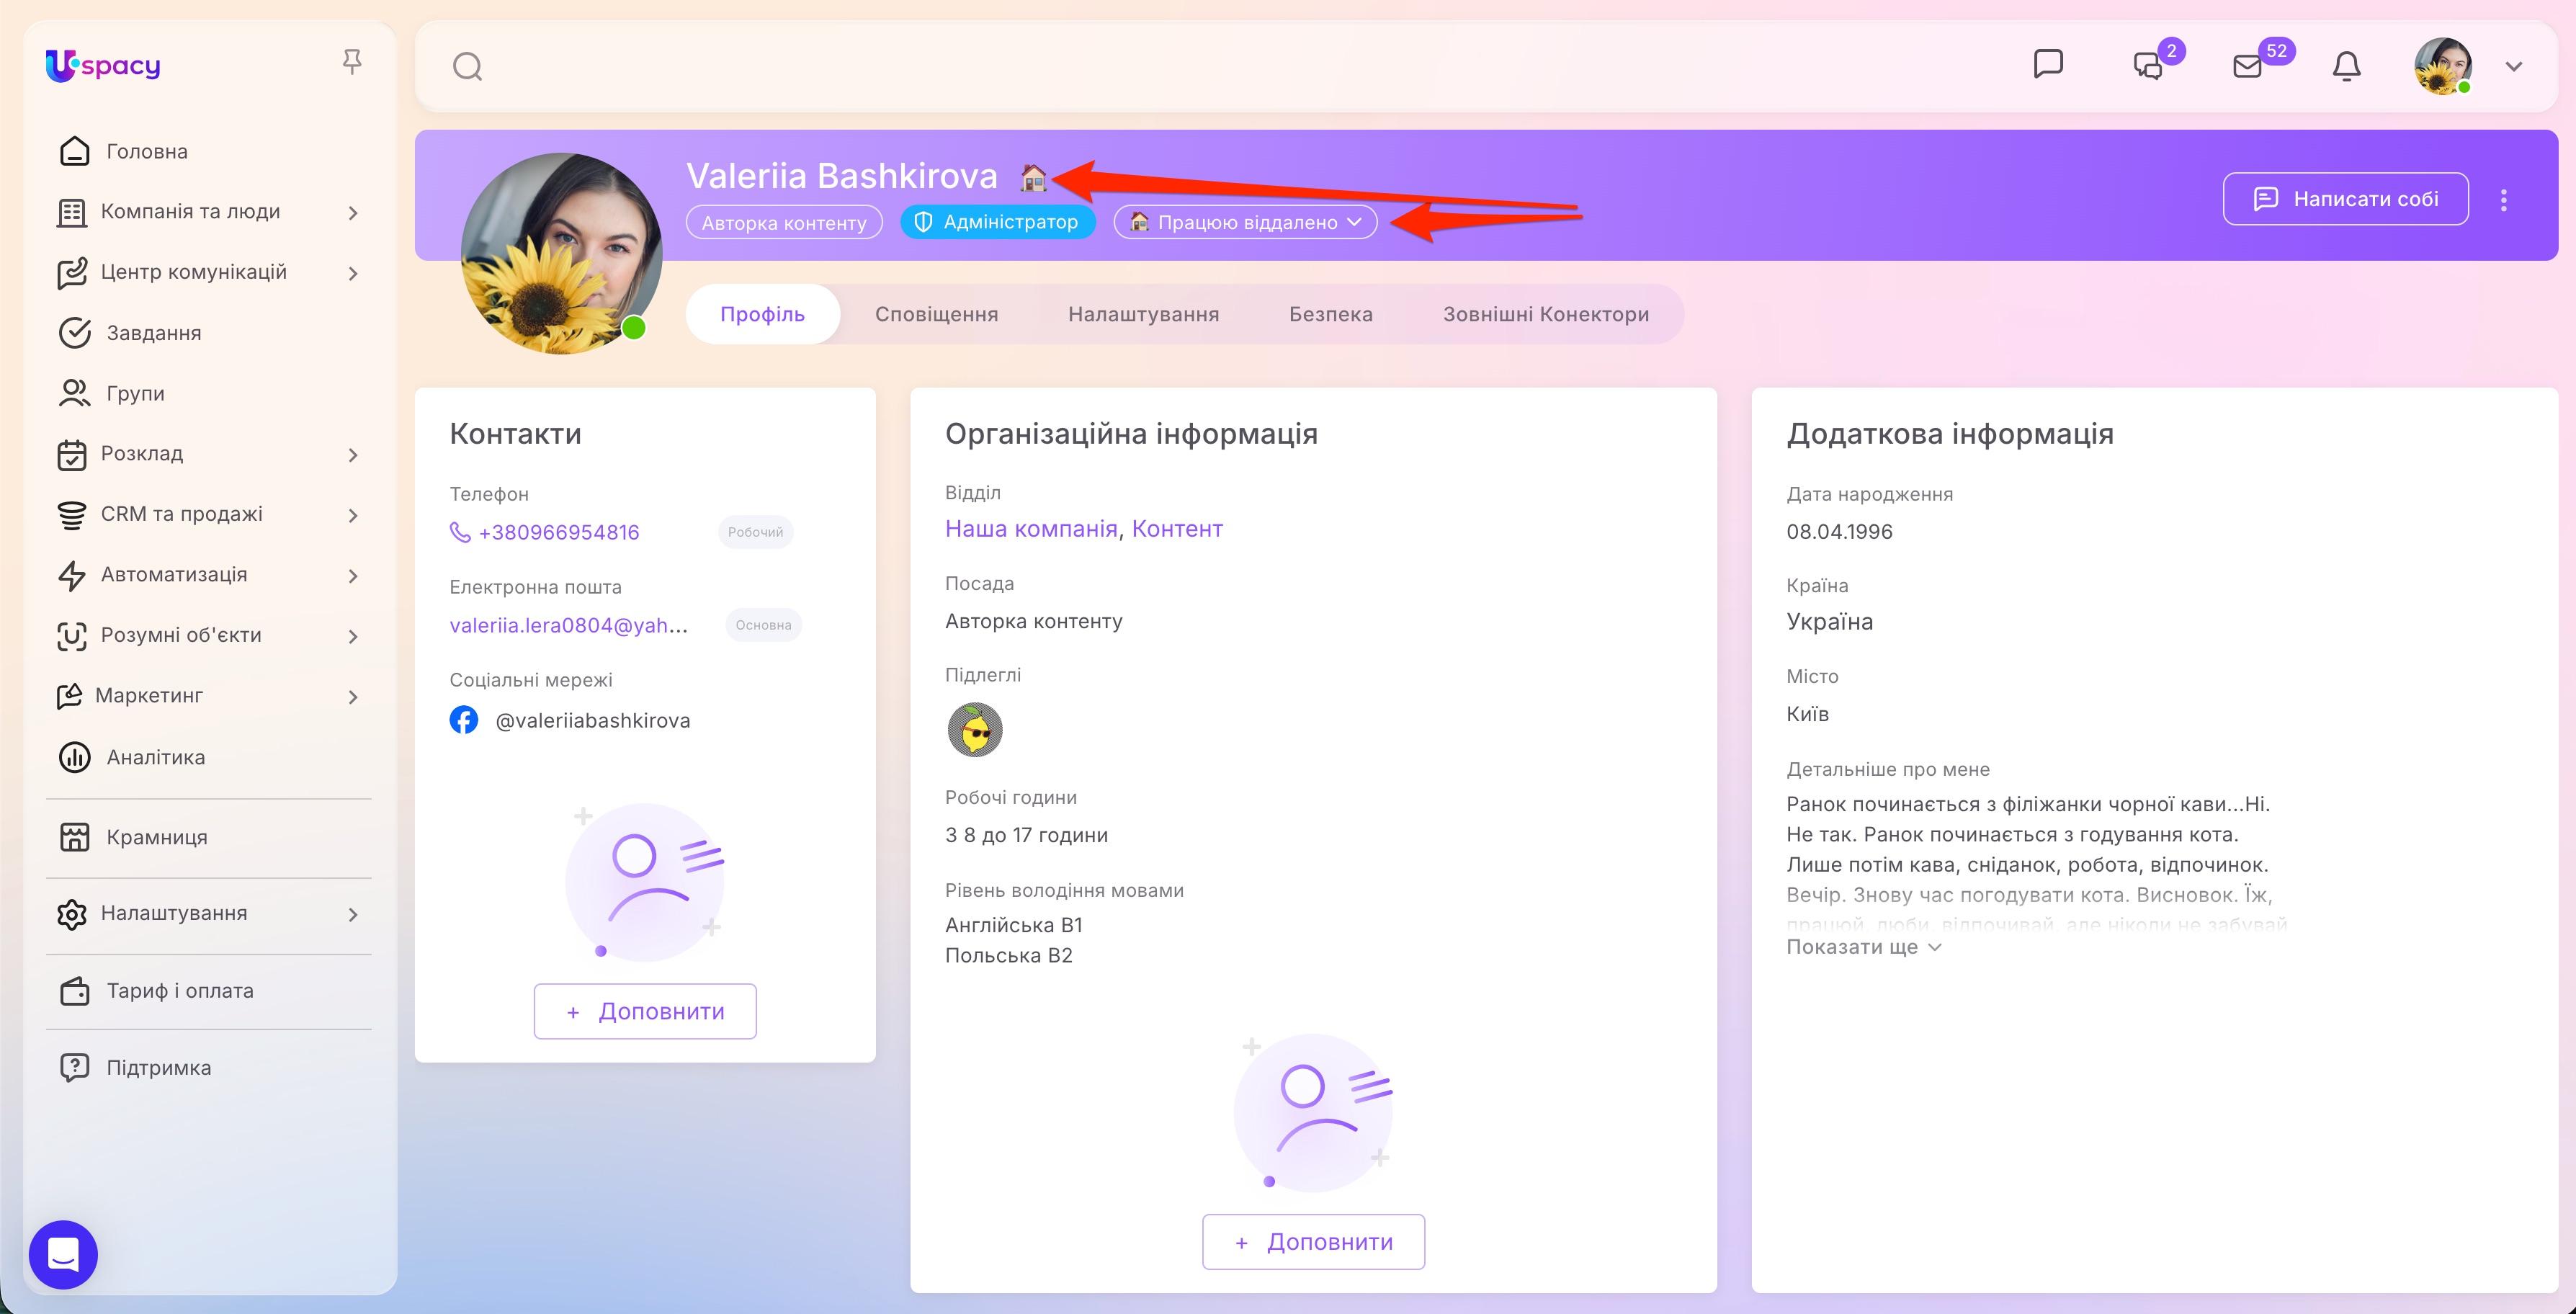Viewport: 2576px width, 1314px height.
Task: Click the house emoji next to Valeriia Bashkirova
Action: [1033, 178]
